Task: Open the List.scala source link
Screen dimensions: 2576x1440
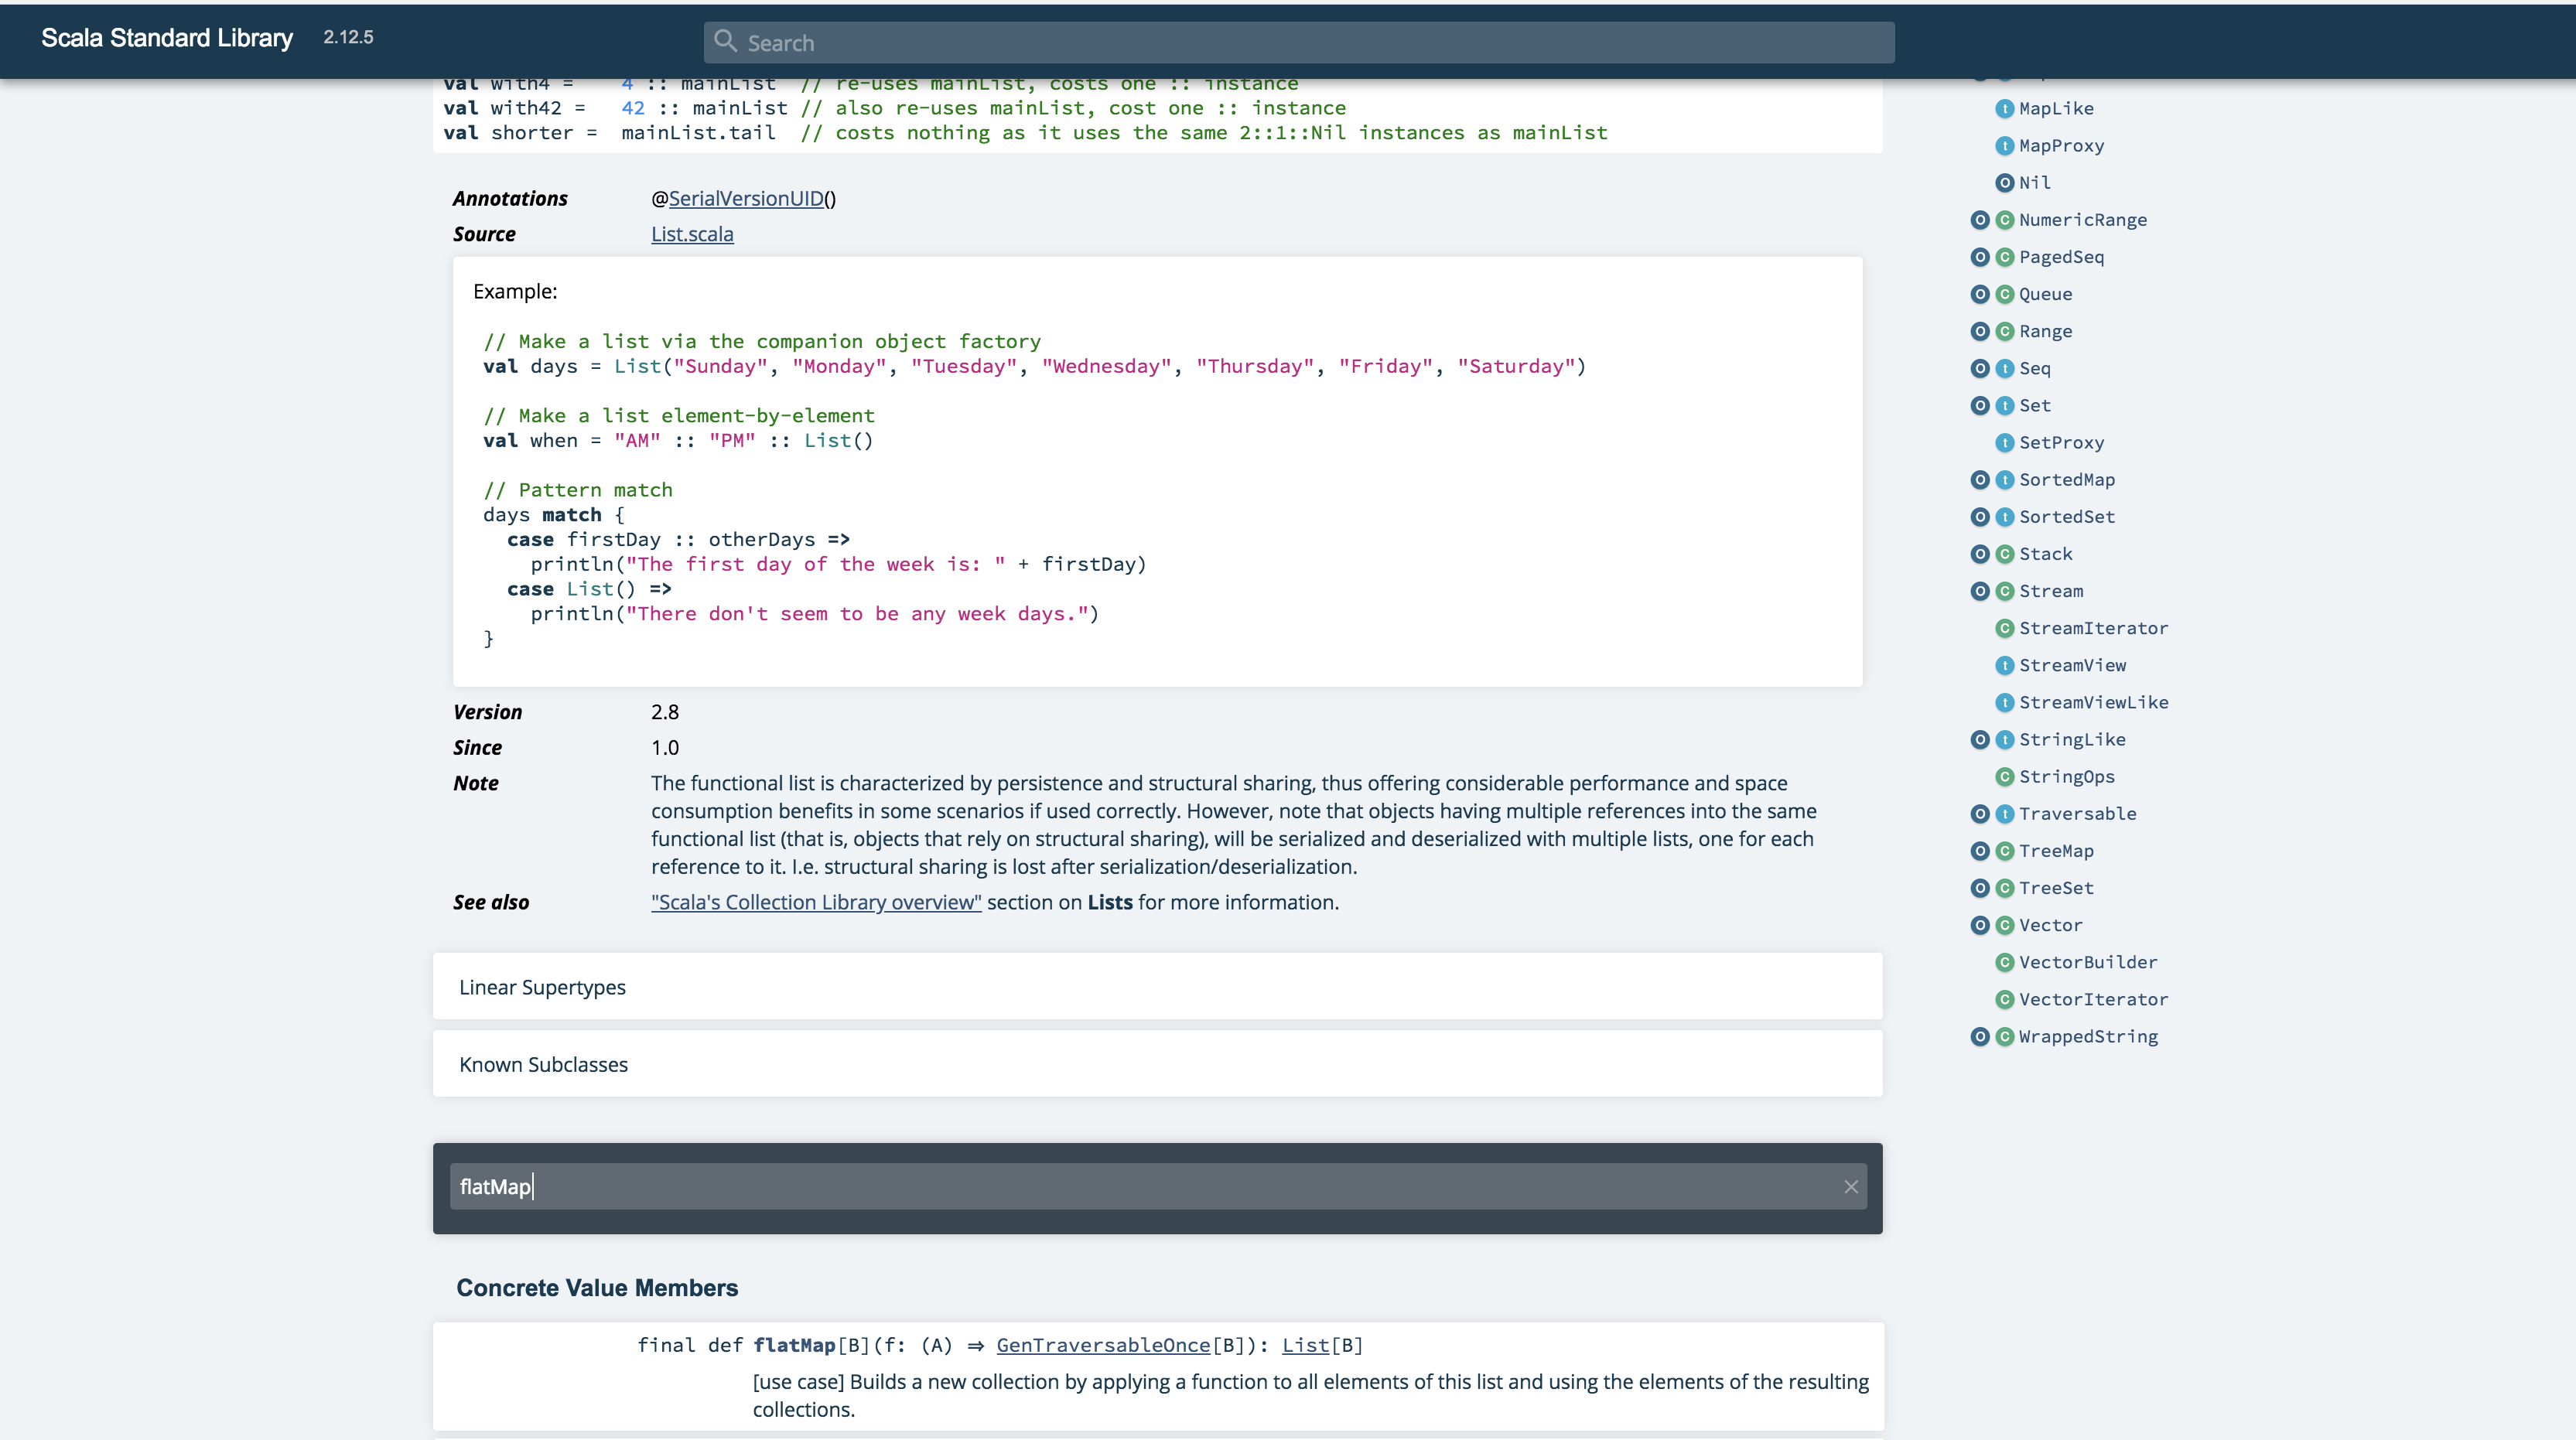Action: [x=692, y=234]
